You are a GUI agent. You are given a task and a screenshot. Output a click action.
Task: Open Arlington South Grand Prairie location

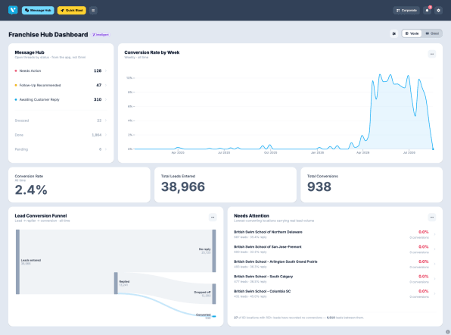tap(334, 265)
